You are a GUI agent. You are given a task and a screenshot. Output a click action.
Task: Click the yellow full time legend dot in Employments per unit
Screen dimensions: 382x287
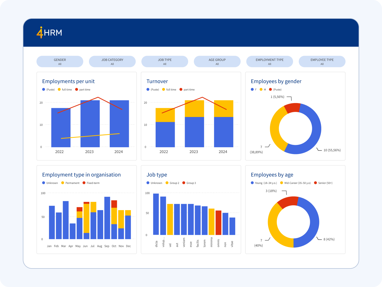pyautogui.click(x=59, y=89)
